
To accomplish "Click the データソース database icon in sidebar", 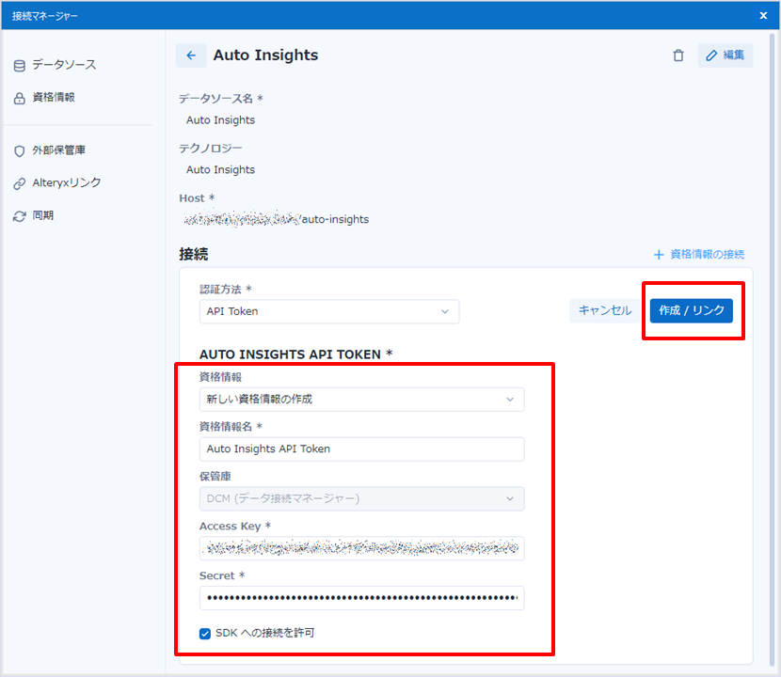I will (x=19, y=65).
